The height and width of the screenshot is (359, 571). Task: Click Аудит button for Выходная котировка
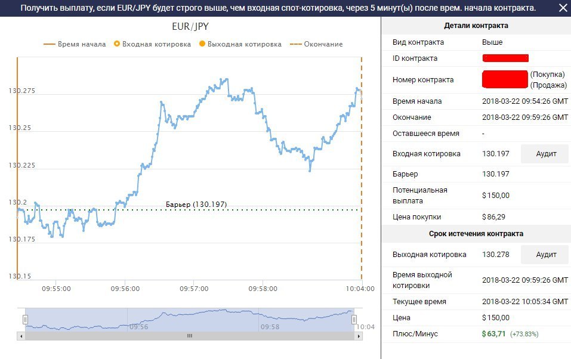click(545, 255)
